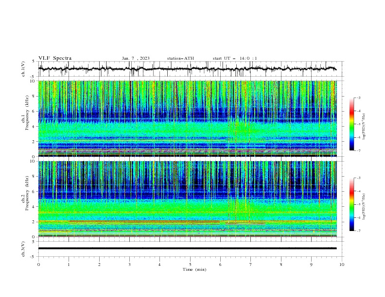Click the ch.1 spectrogram panel
Image resolution: width=385 pixels, height=297 pixels.
tap(187, 118)
